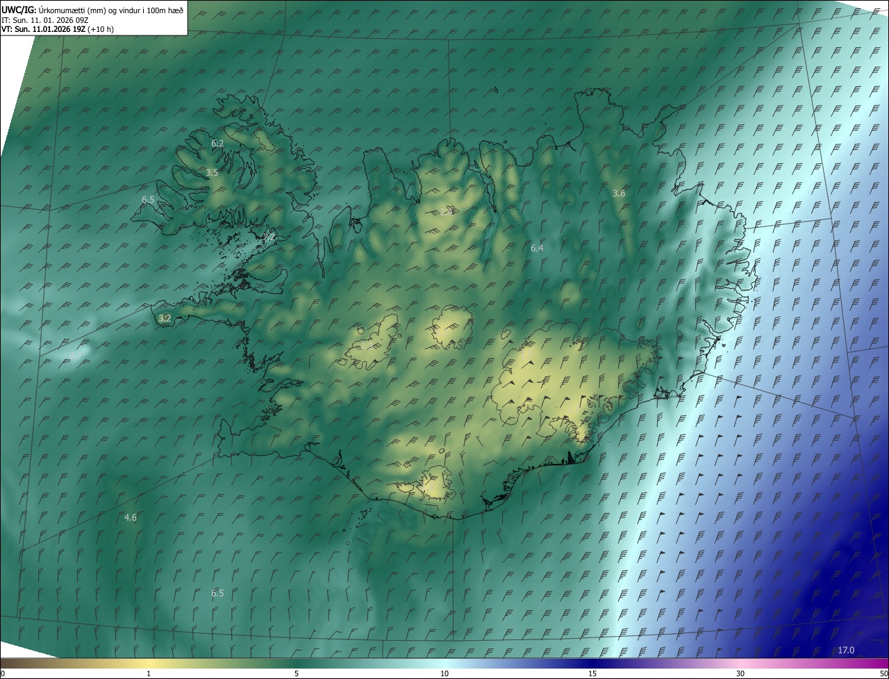Click the 0 tick on the color scale
The width and height of the screenshot is (889, 679).
[x=3, y=673]
